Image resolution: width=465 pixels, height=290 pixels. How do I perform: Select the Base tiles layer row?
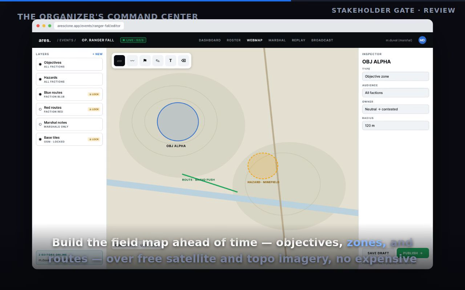(69, 139)
